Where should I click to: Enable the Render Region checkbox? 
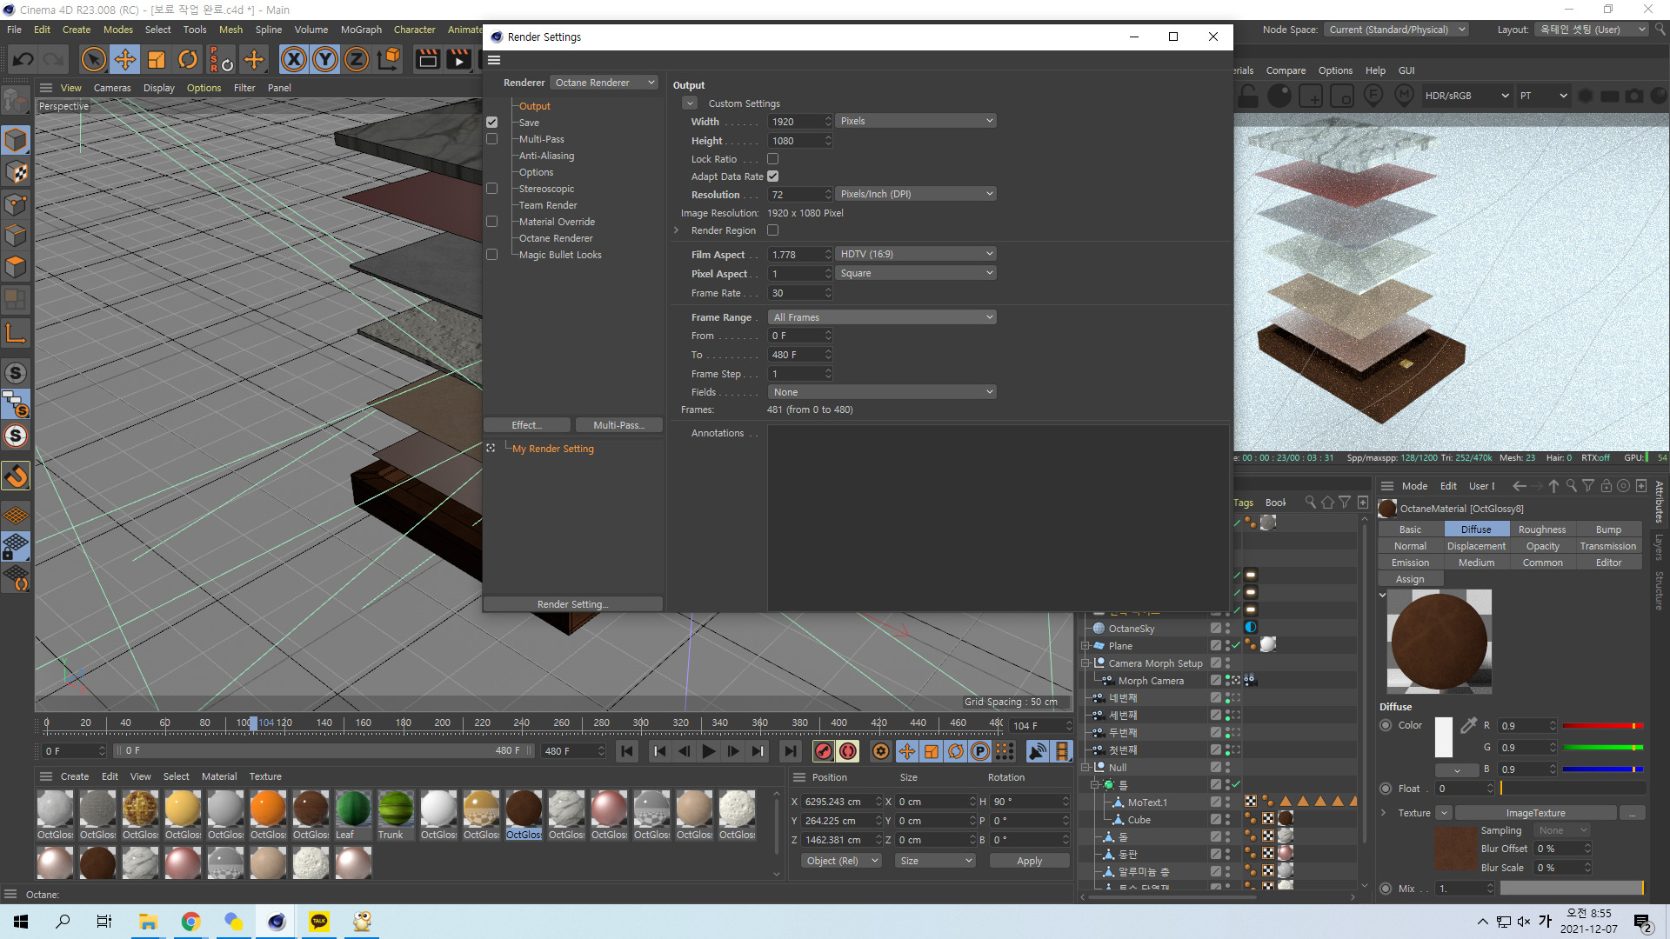click(x=773, y=230)
